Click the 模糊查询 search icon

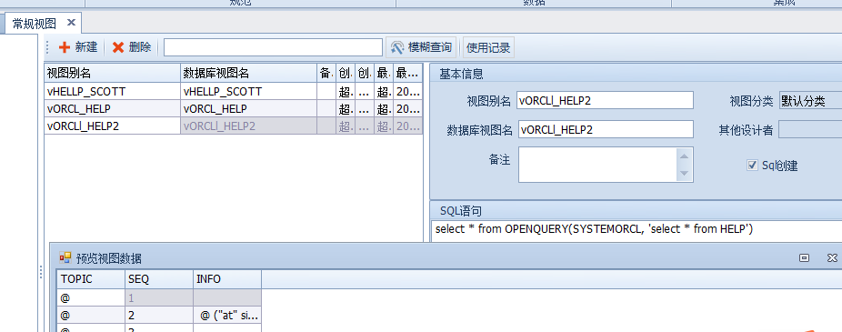click(396, 48)
